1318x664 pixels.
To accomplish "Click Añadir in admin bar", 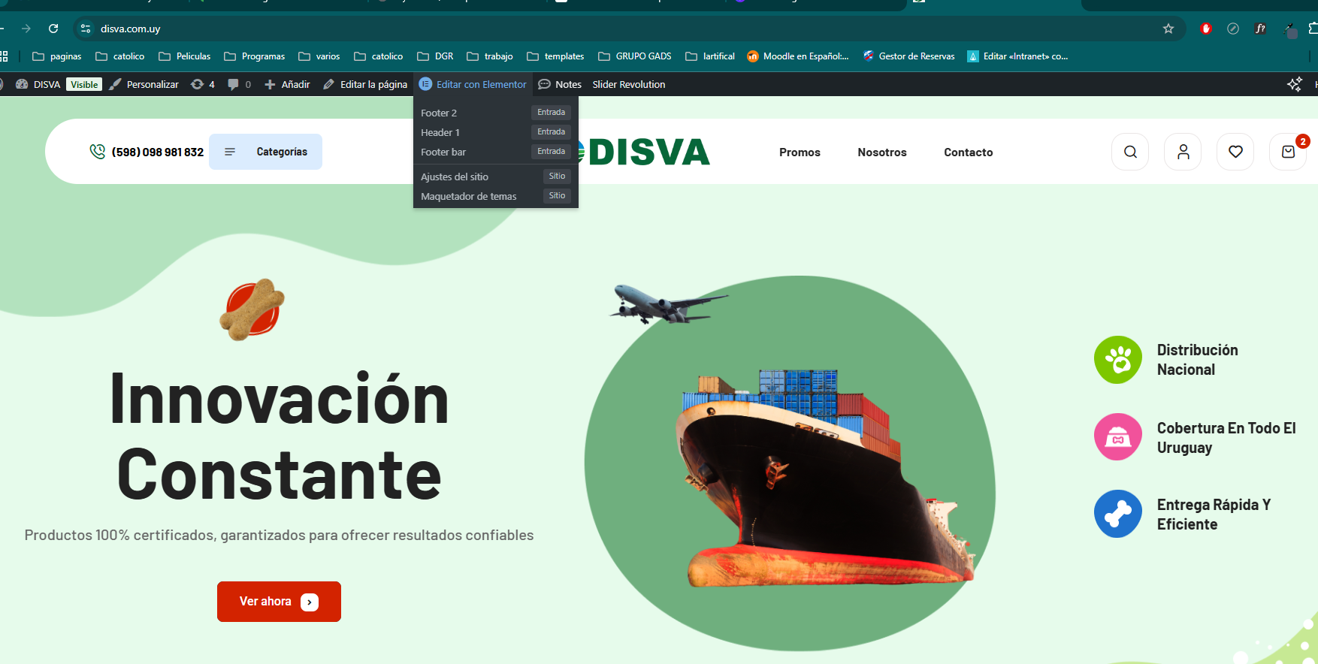I will click(x=287, y=84).
